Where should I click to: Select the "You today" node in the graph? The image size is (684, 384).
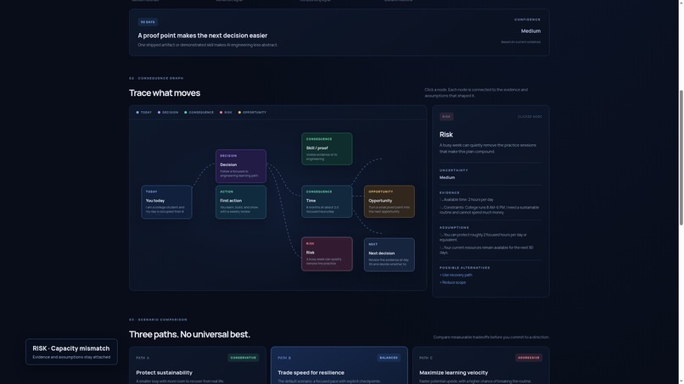[x=166, y=202]
